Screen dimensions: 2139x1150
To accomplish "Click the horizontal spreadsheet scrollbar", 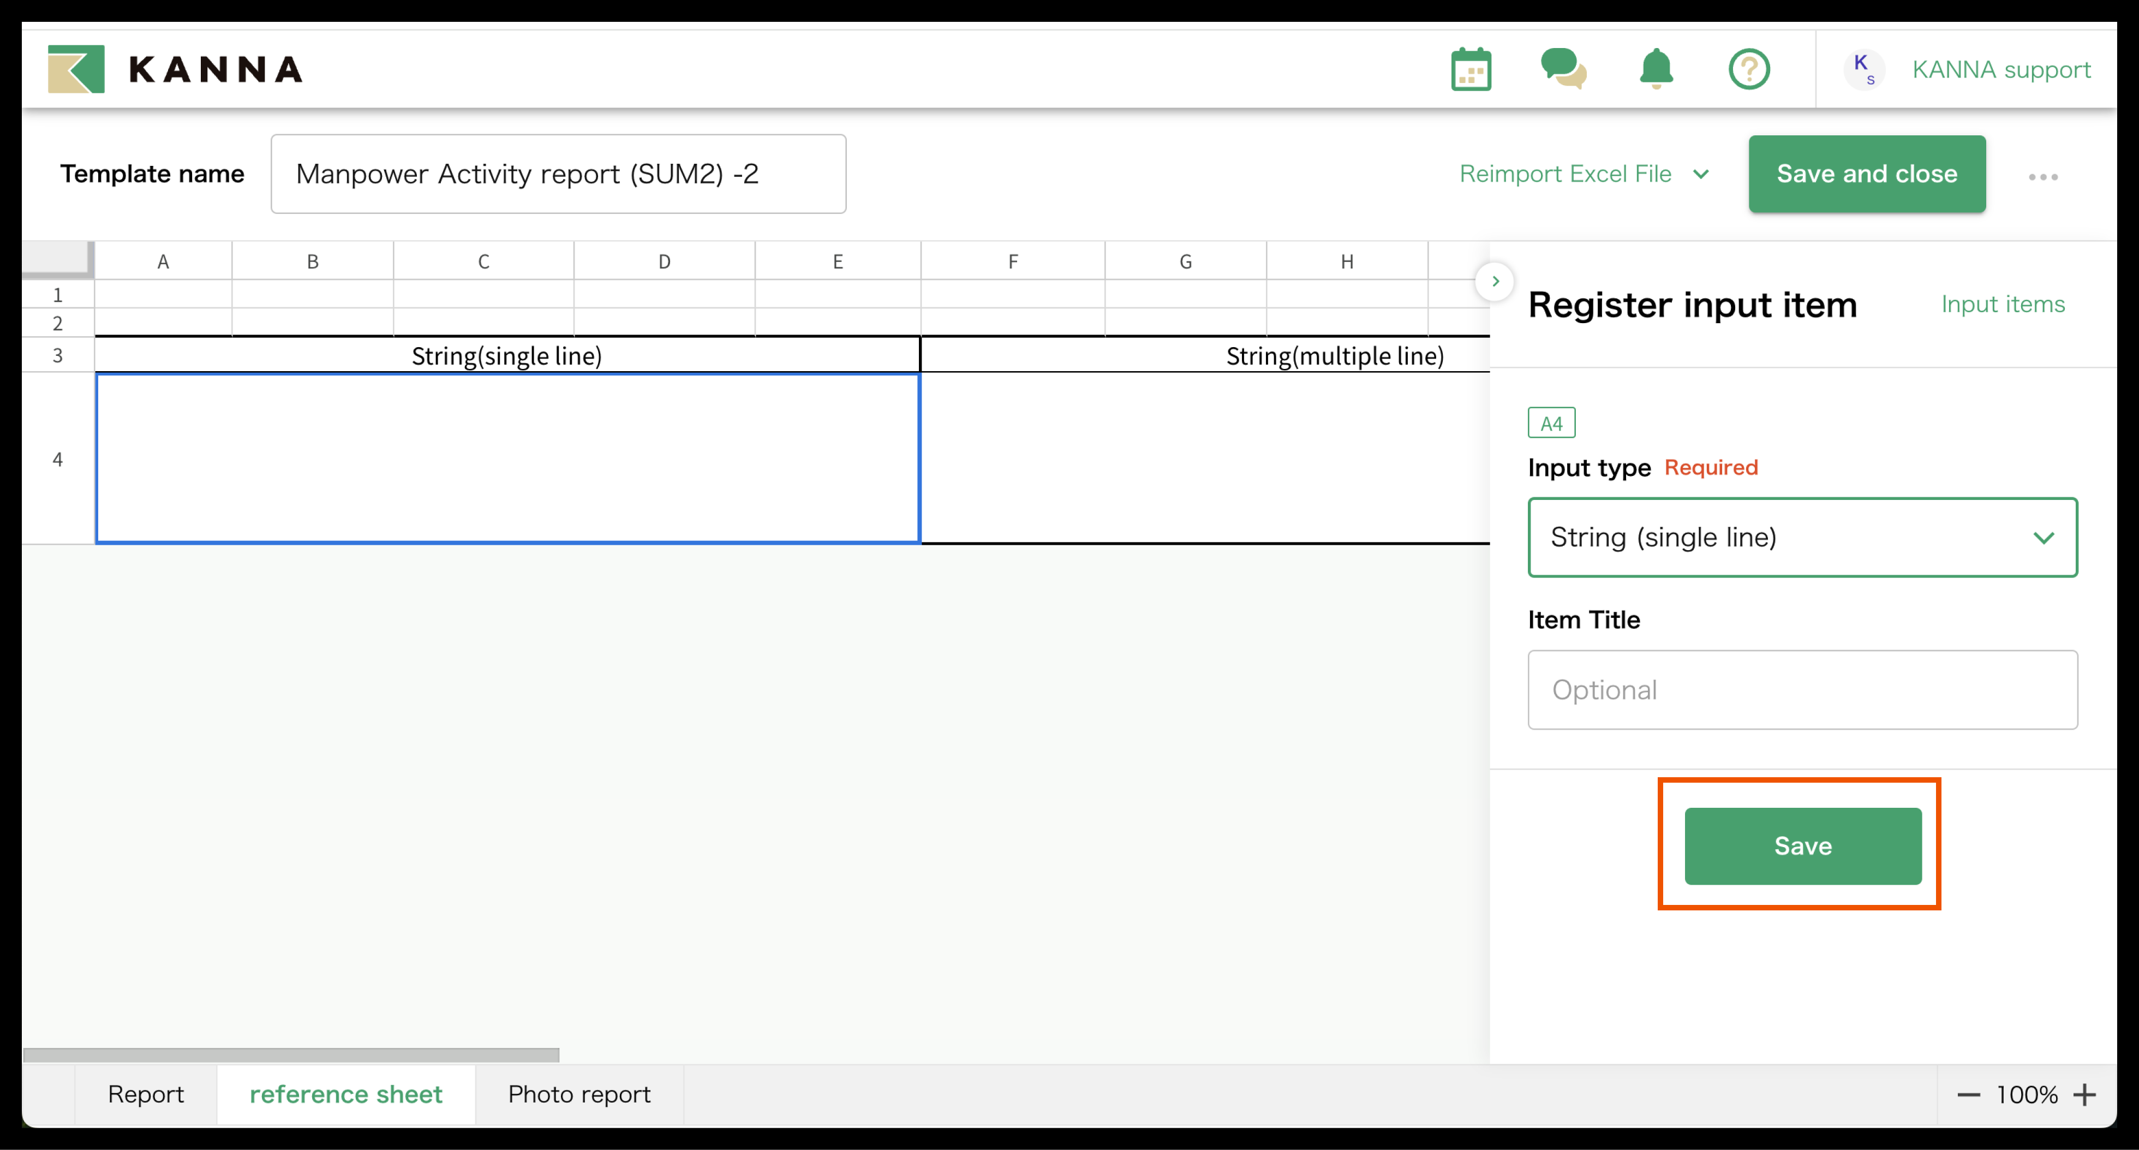I will pos(291,1054).
